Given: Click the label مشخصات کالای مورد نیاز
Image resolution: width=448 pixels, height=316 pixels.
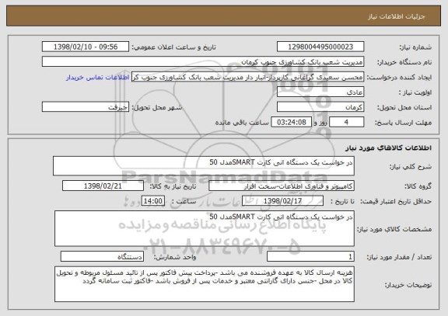Looking at the screenshot, I should (394, 229).
